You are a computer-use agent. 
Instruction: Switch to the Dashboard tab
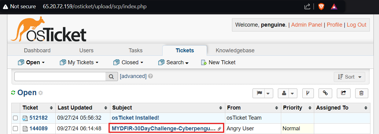(37, 50)
